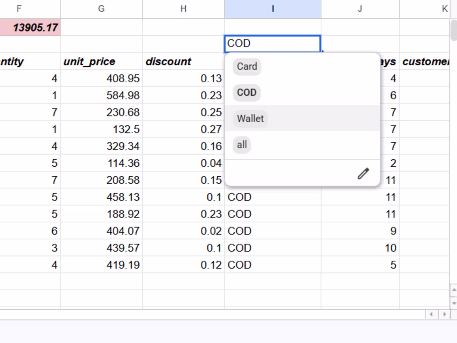Select the column G header
The height and width of the screenshot is (343, 457).
[101, 9]
